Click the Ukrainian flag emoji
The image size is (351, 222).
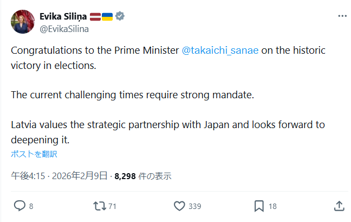click(x=106, y=16)
